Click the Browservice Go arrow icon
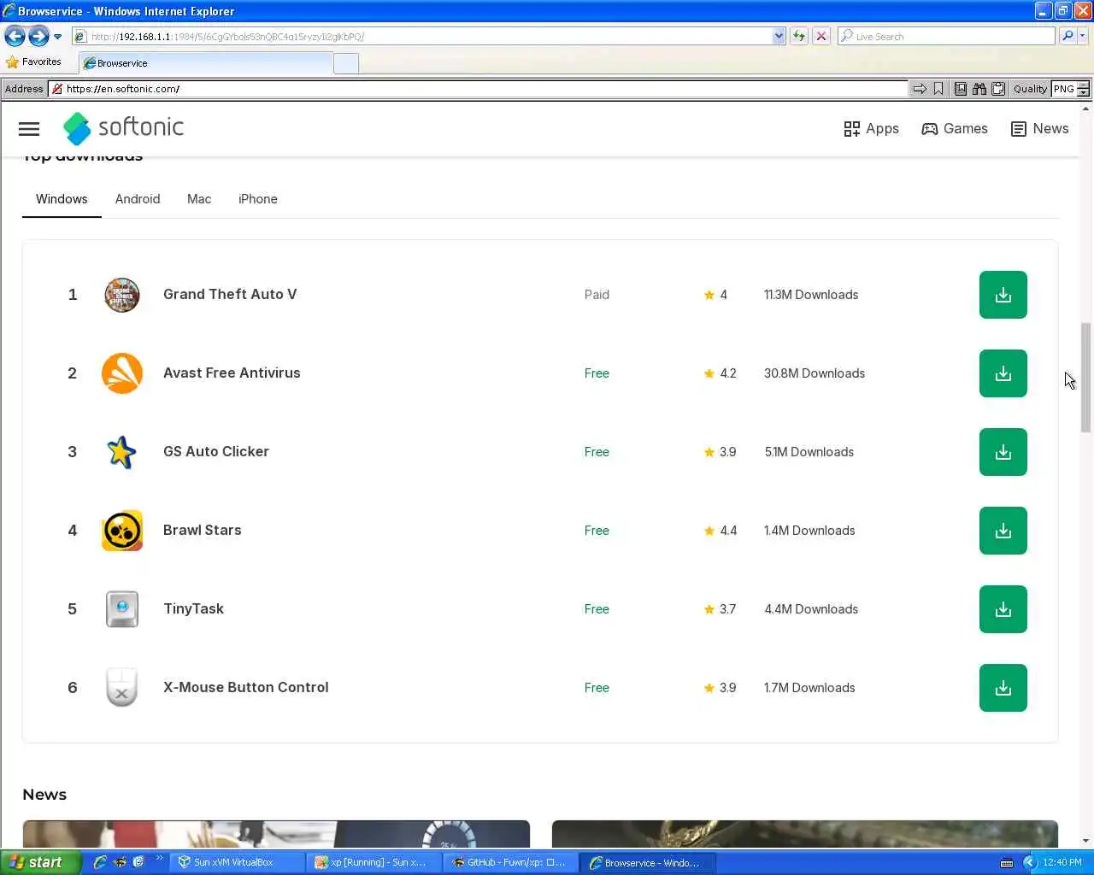Image resolution: width=1094 pixels, height=875 pixels. coord(920,89)
